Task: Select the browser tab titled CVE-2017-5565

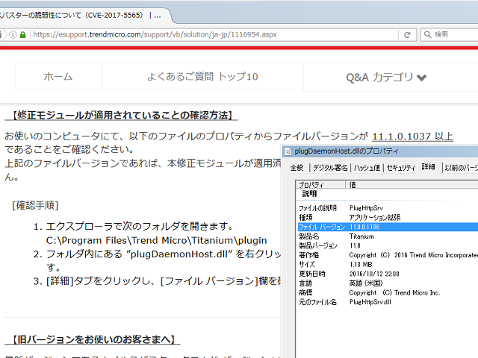Action: click(x=84, y=16)
